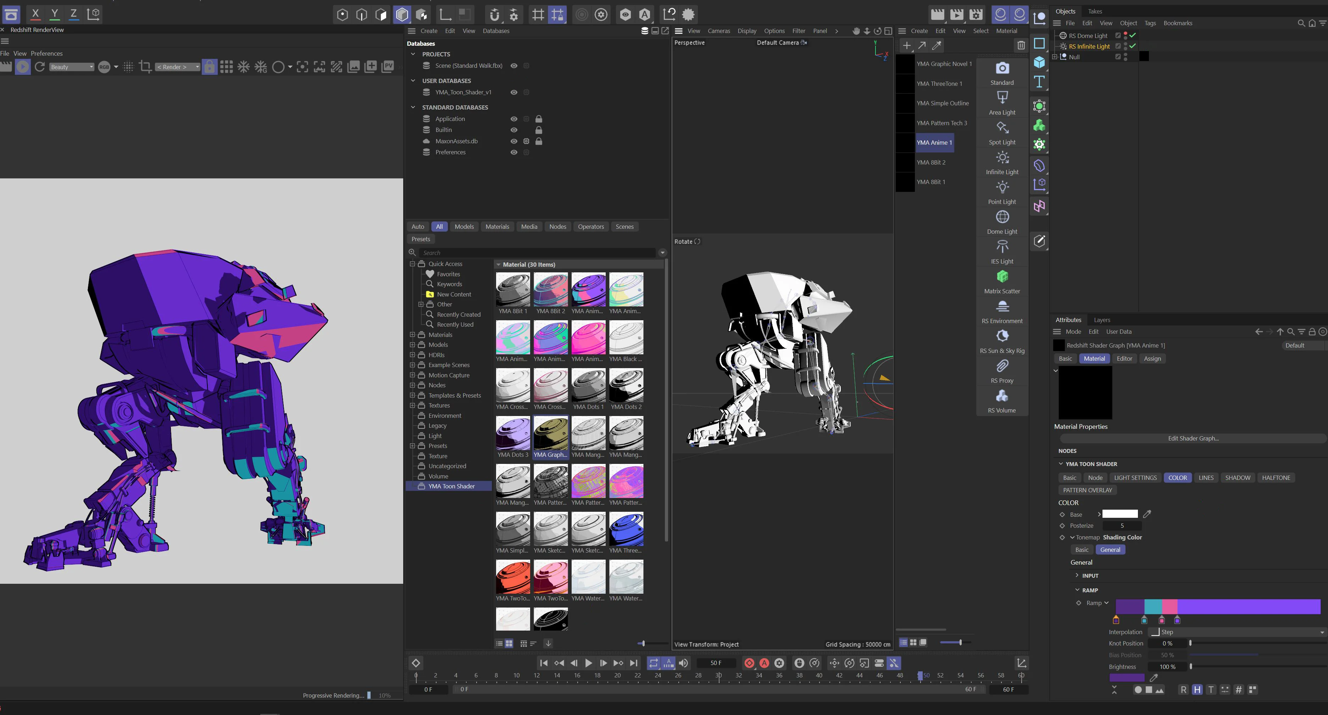Create an Area Light
Screen dimensions: 1328x715
pos(1002,102)
